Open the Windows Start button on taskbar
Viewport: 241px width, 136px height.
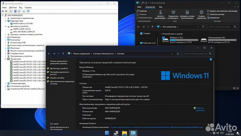point(107,133)
